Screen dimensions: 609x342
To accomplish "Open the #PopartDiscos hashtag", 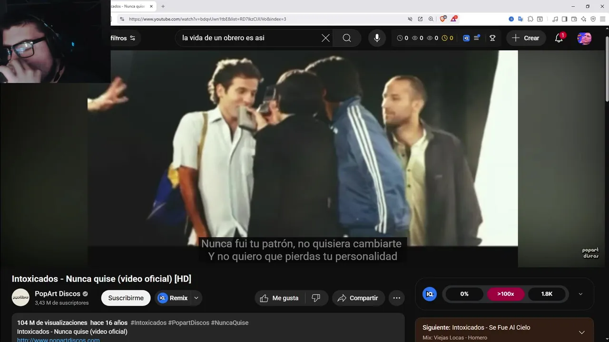I will coord(189,323).
